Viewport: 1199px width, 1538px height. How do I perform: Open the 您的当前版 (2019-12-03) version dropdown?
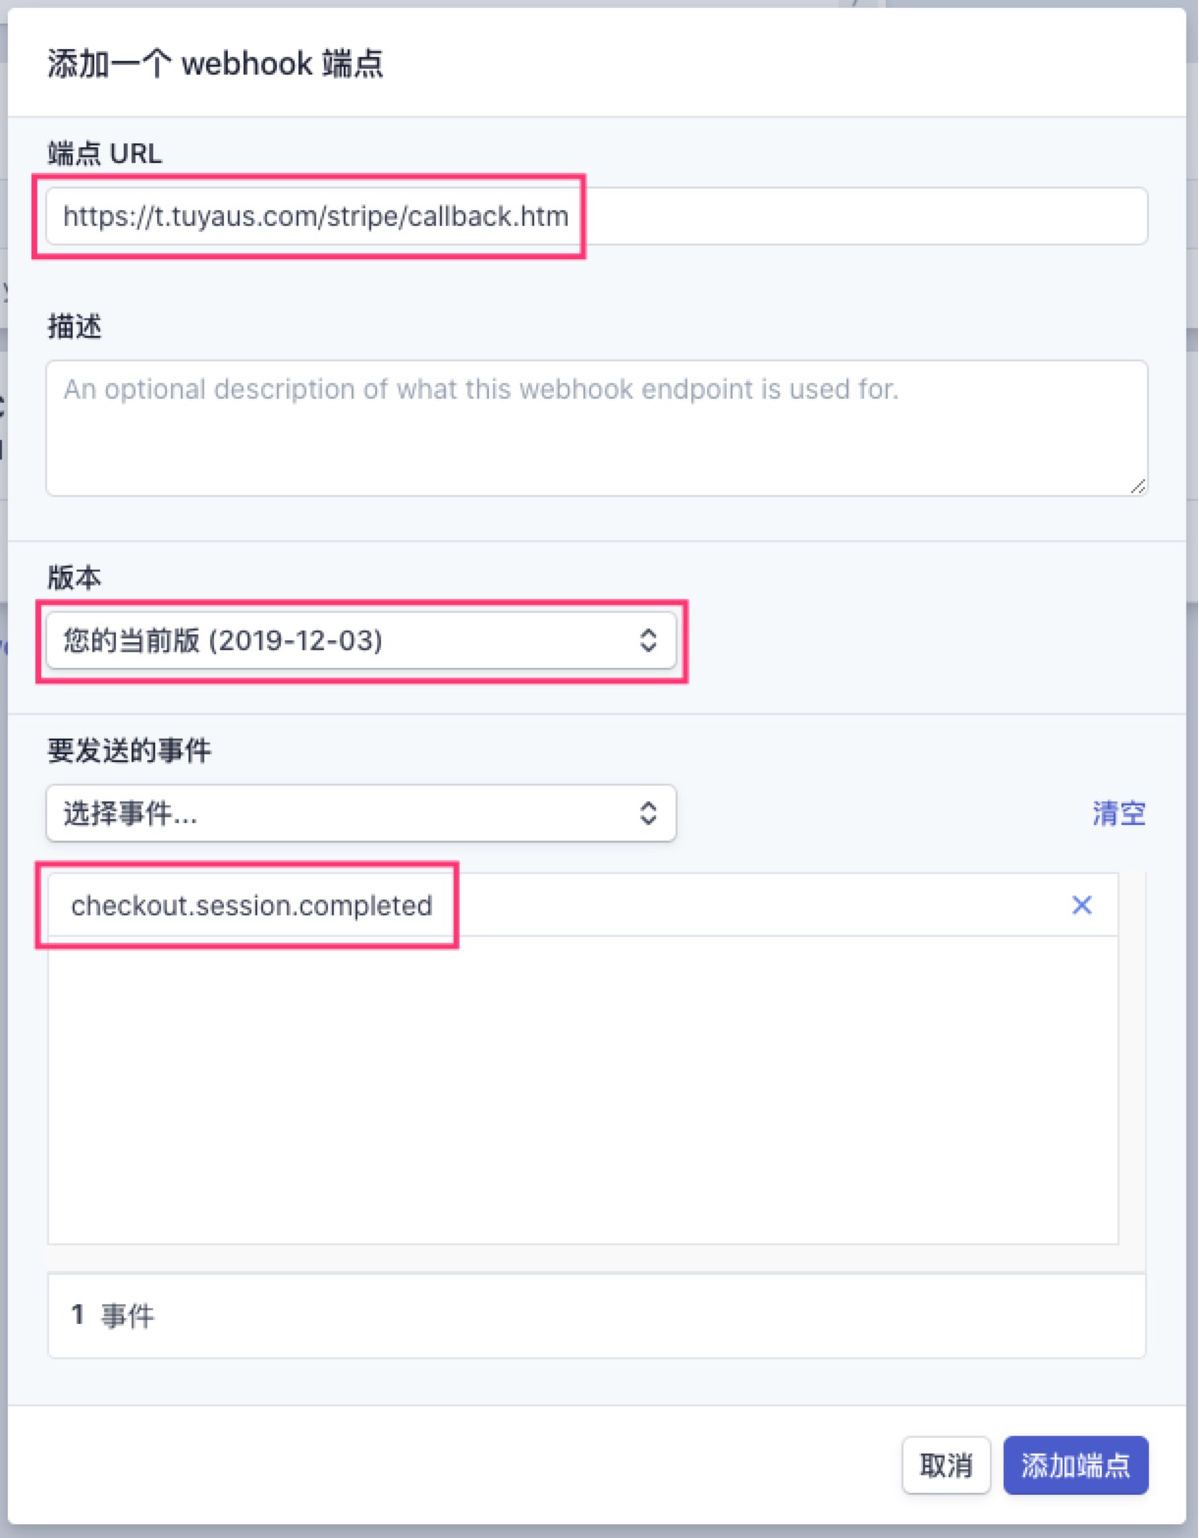[360, 640]
